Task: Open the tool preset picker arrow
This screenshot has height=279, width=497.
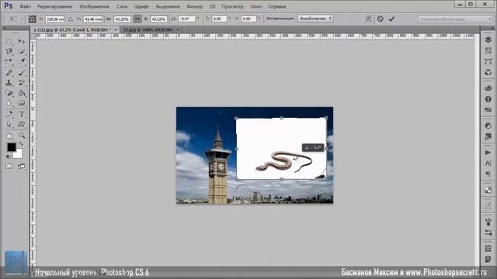Action: (x=22, y=19)
